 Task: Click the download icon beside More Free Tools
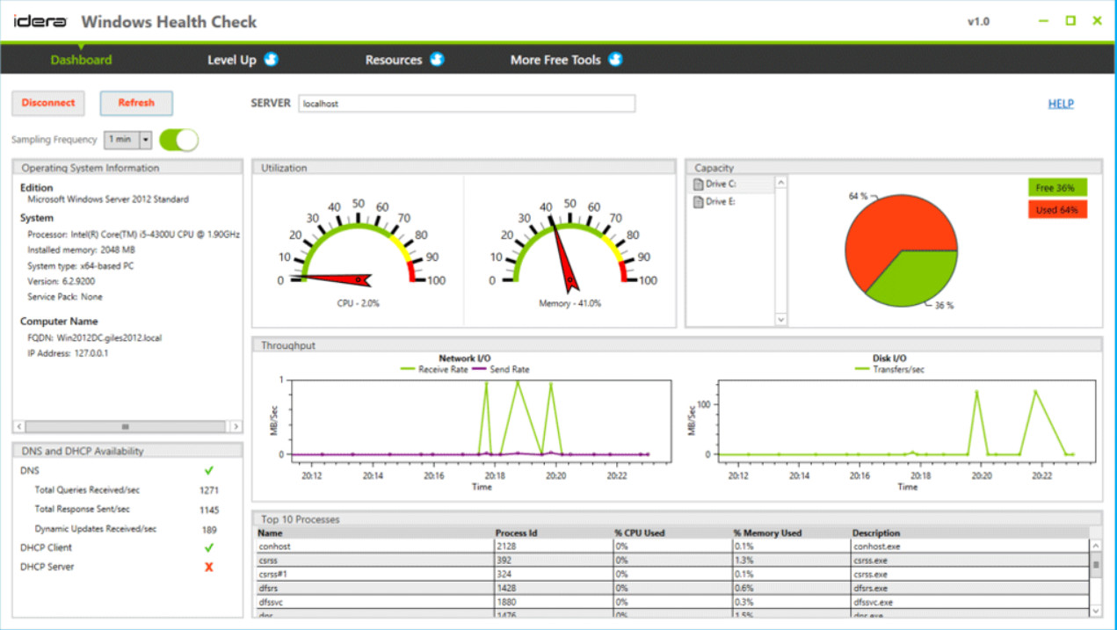coord(615,59)
